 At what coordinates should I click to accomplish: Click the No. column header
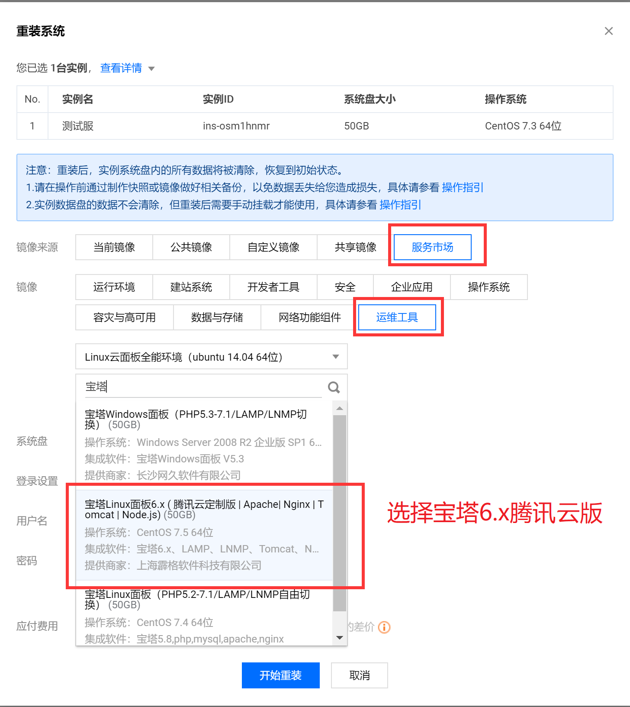tap(32, 99)
